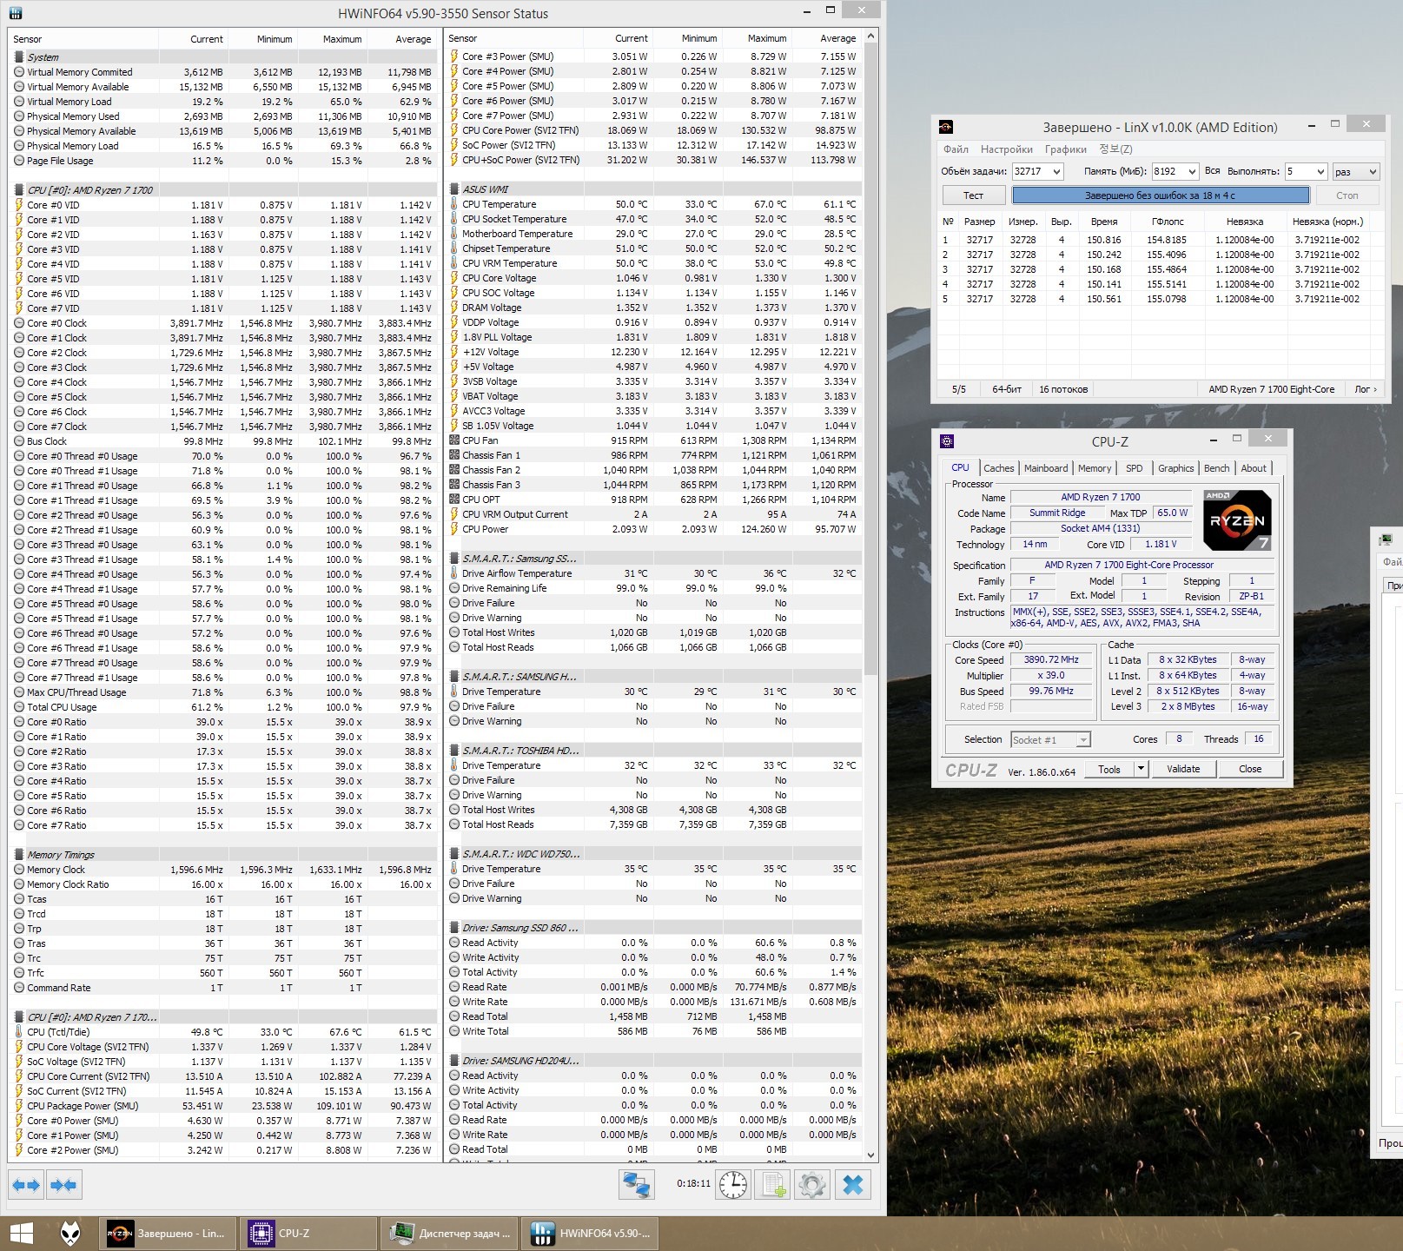
Task: Close sensors with the blue X icon
Action: coord(853,1184)
